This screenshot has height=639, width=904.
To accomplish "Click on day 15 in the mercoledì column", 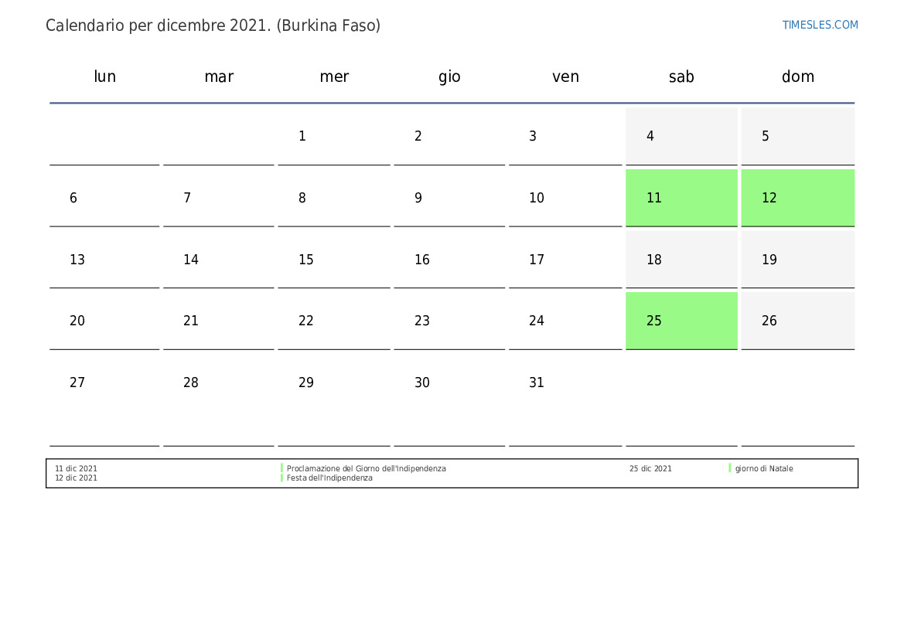I will point(306,260).
